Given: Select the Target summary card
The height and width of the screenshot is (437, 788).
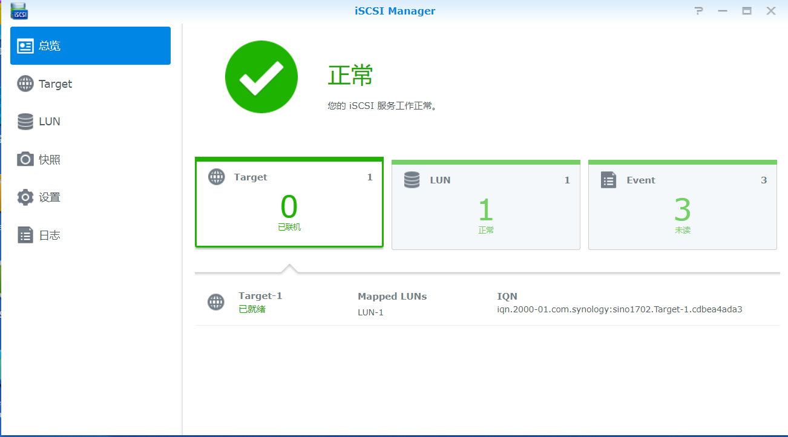Looking at the screenshot, I should tap(289, 203).
